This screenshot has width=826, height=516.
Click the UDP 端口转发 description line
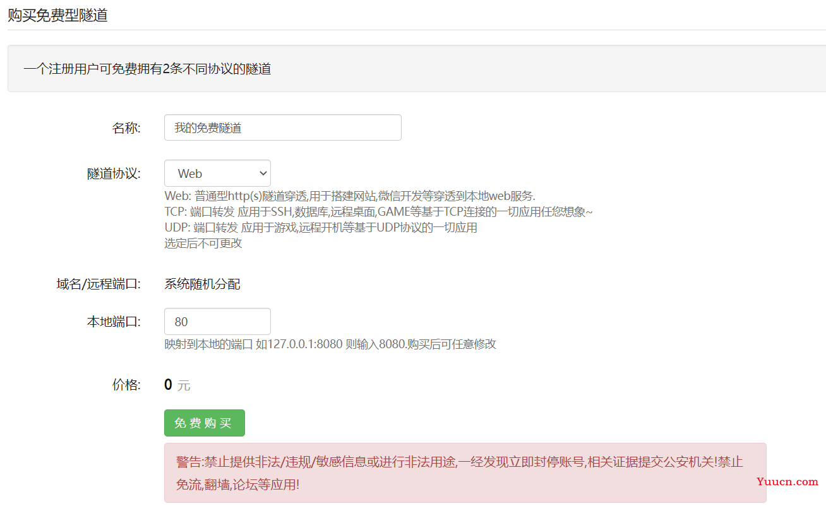[321, 228]
